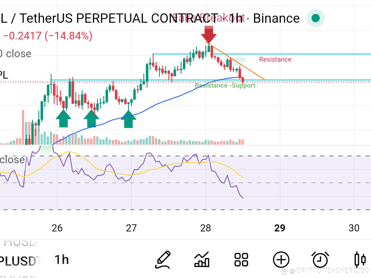The image size is (371, 278).
Task: Tap the green market status dot
Action: pos(316,18)
